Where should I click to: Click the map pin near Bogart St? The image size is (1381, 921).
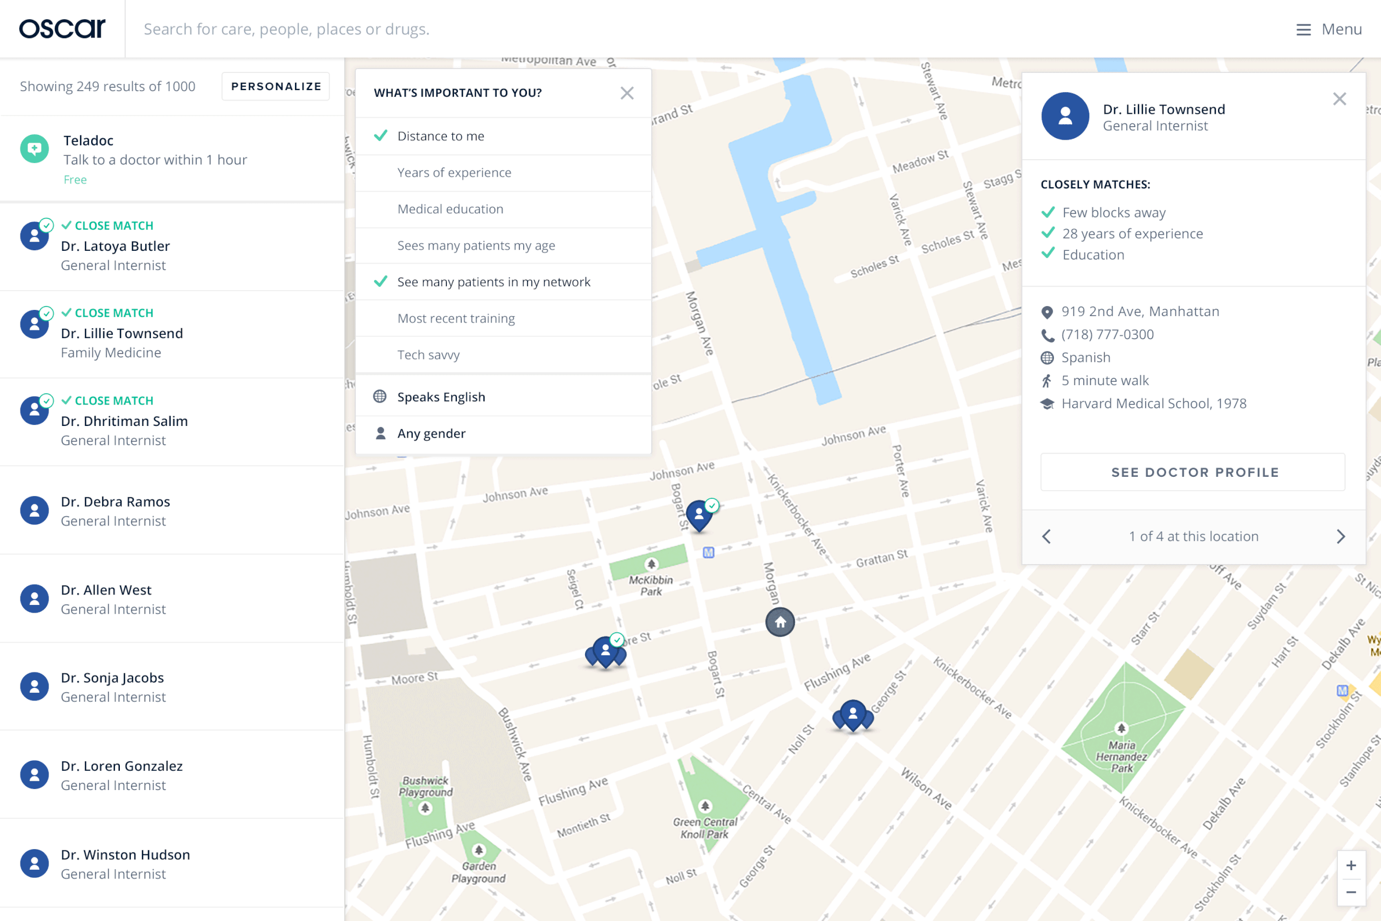(699, 515)
